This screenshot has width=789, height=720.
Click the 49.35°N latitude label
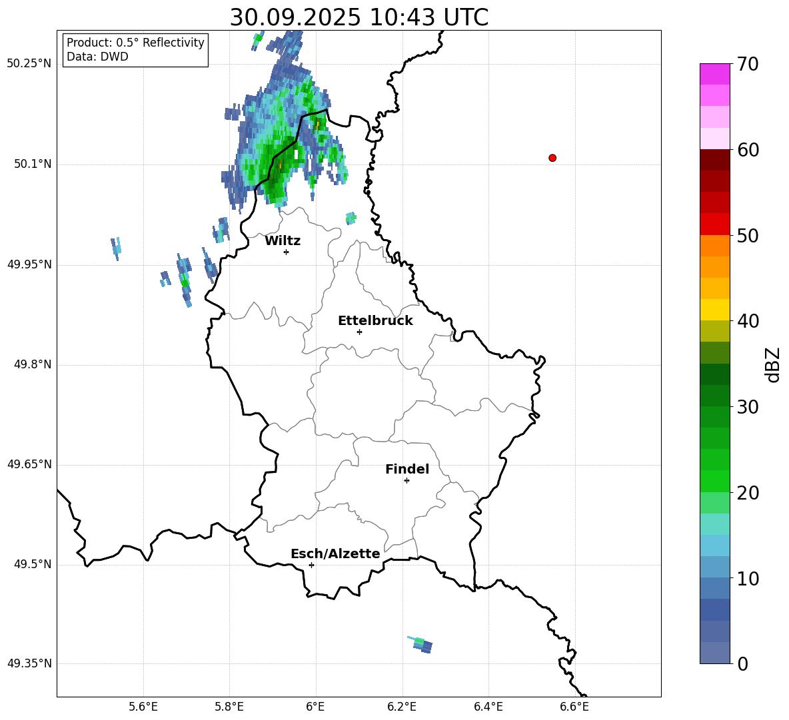click(29, 663)
